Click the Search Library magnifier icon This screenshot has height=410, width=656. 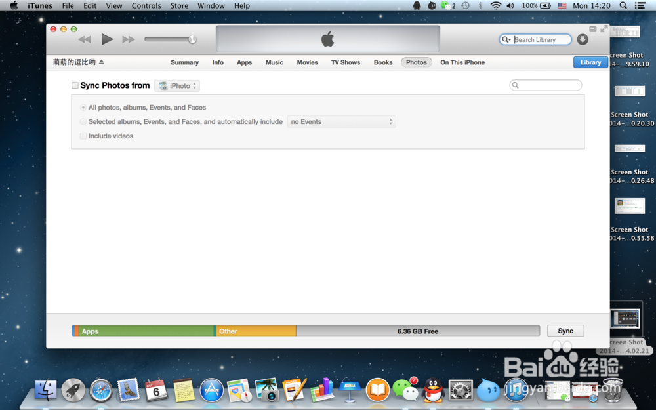[506, 39]
